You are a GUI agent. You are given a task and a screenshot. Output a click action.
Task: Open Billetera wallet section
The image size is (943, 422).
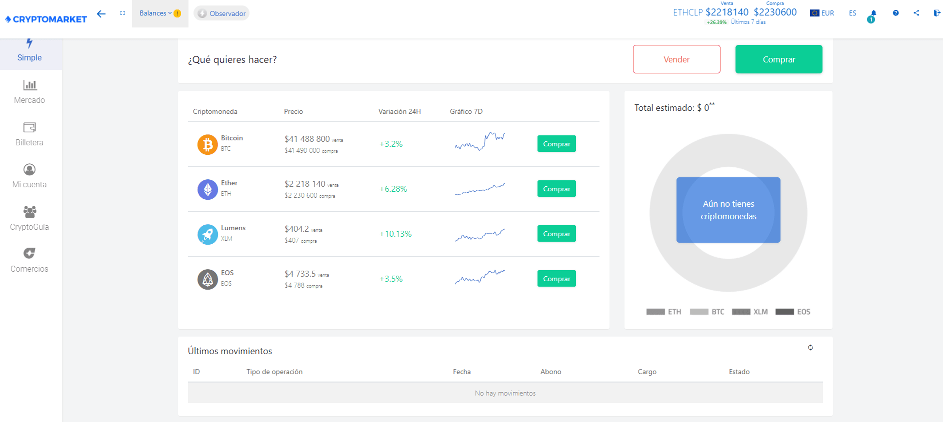pos(29,134)
